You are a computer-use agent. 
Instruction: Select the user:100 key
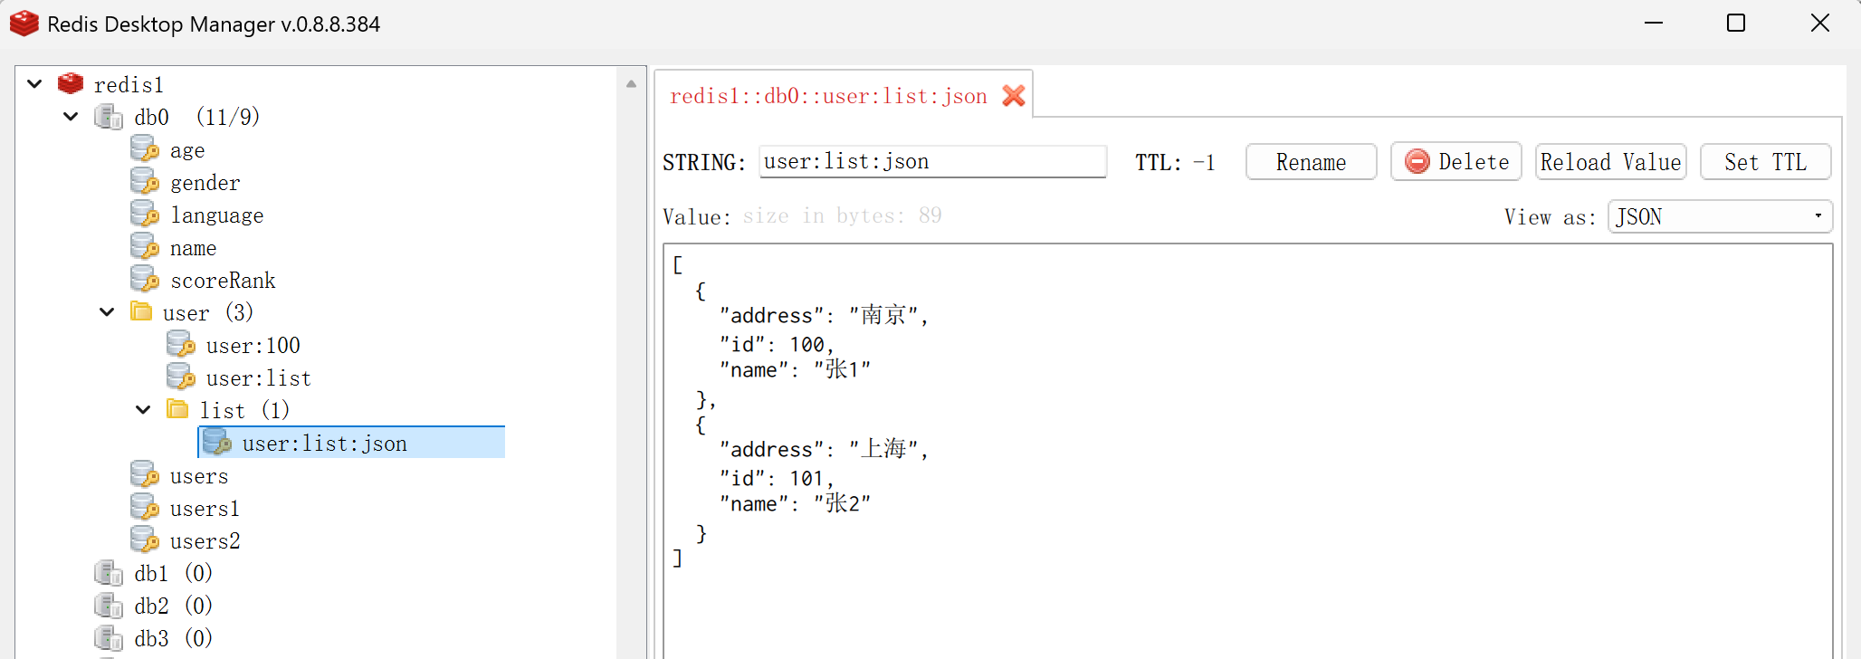pyautogui.click(x=253, y=346)
